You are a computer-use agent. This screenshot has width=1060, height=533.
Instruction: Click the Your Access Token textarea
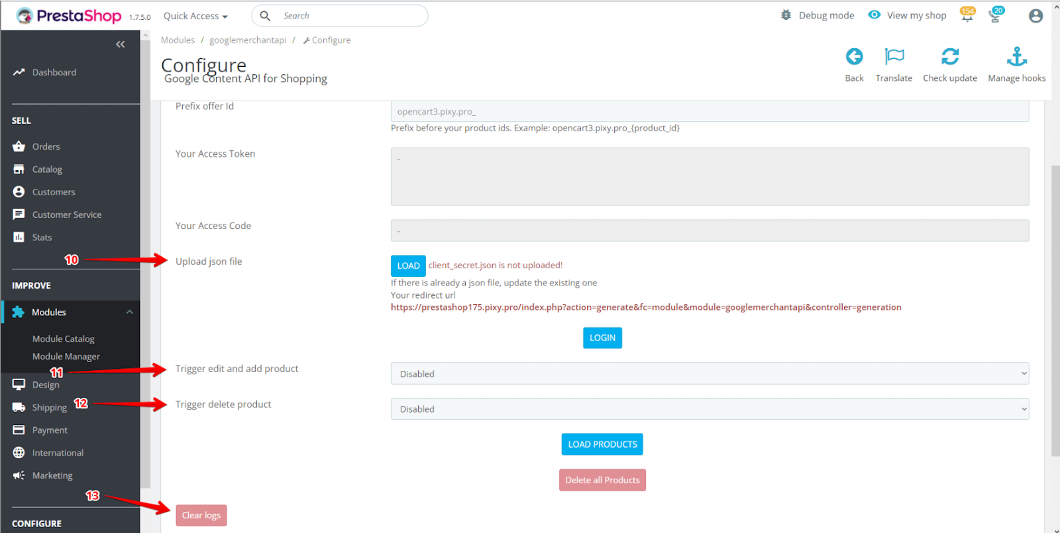click(710, 176)
